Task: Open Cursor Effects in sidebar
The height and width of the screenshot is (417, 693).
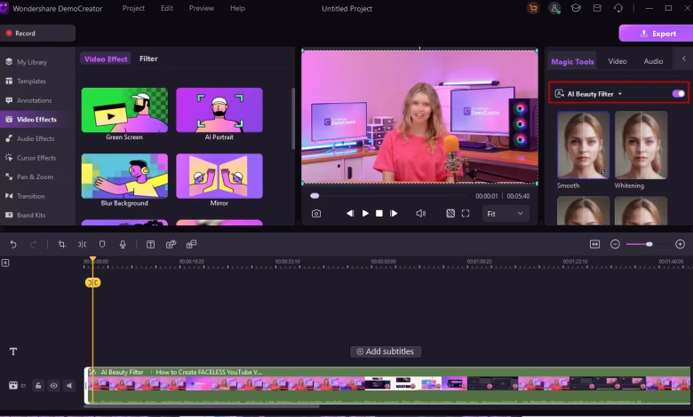Action: pos(36,158)
